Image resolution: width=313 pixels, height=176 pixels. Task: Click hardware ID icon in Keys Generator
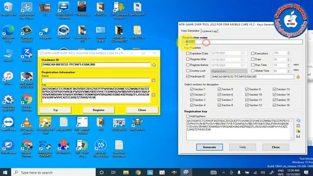pyautogui.click(x=298, y=77)
